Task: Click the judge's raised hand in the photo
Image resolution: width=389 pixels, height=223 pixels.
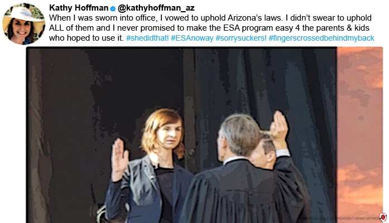Action: coord(279,129)
